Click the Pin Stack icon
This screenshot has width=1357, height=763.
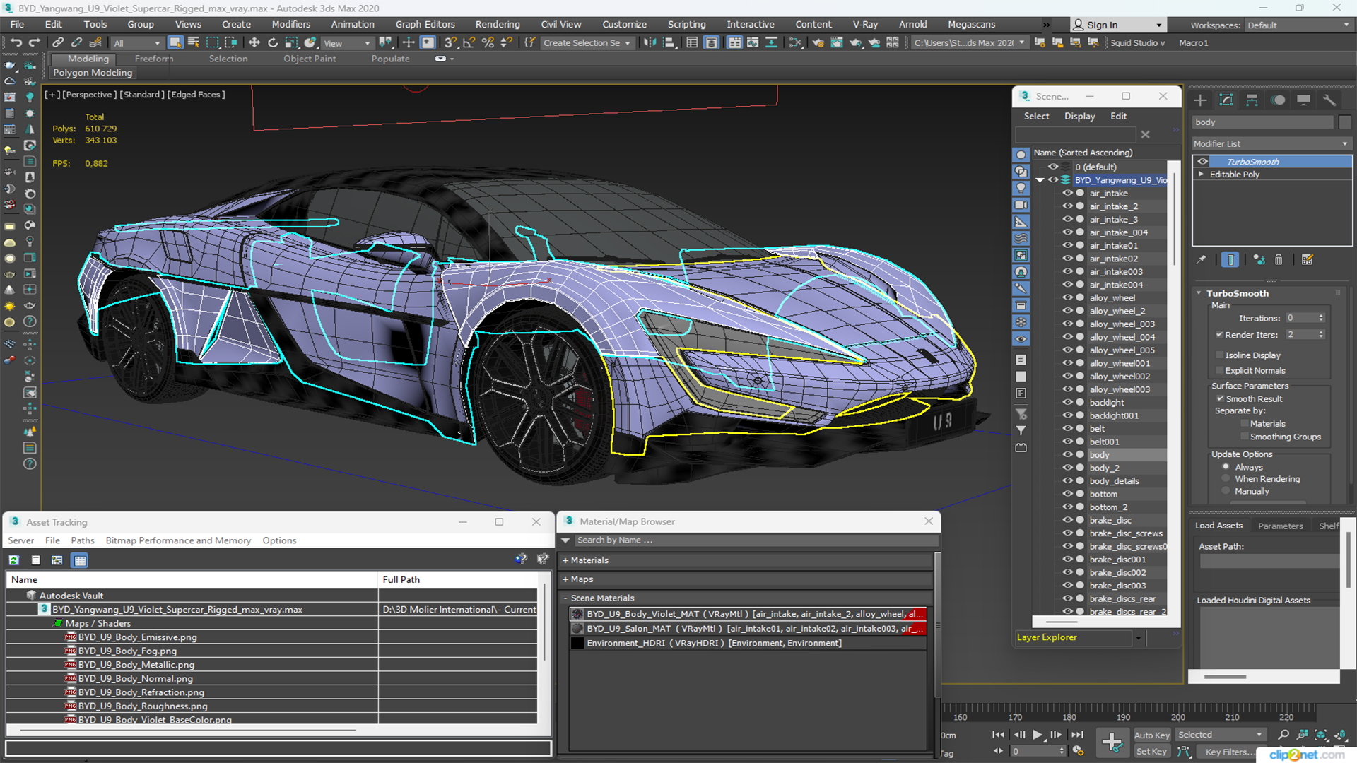pos(1202,260)
